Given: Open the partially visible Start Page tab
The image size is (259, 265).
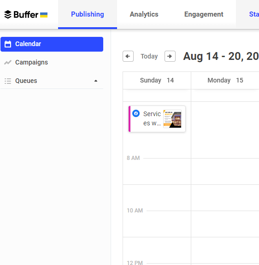Looking at the screenshot, I should (254, 14).
